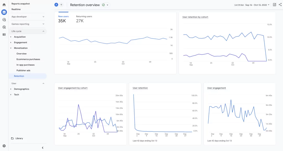283x151 pixels.
Task: Open Admin settings gear icon
Action: coord(4,146)
